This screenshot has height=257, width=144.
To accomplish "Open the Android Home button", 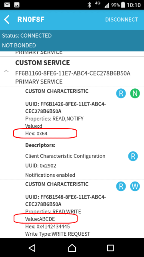I will tap(72, 248).
